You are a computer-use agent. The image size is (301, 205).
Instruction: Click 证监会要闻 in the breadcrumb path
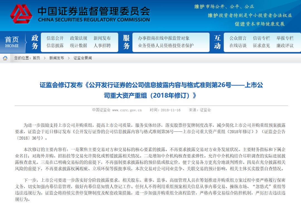(x=83, y=58)
